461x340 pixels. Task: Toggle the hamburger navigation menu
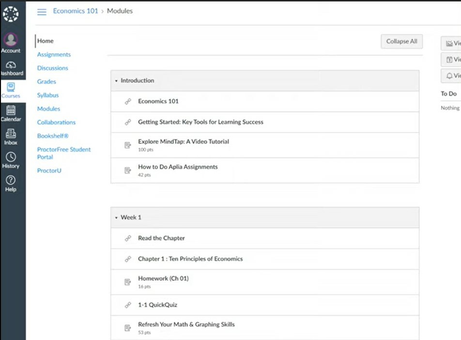coord(42,12)
